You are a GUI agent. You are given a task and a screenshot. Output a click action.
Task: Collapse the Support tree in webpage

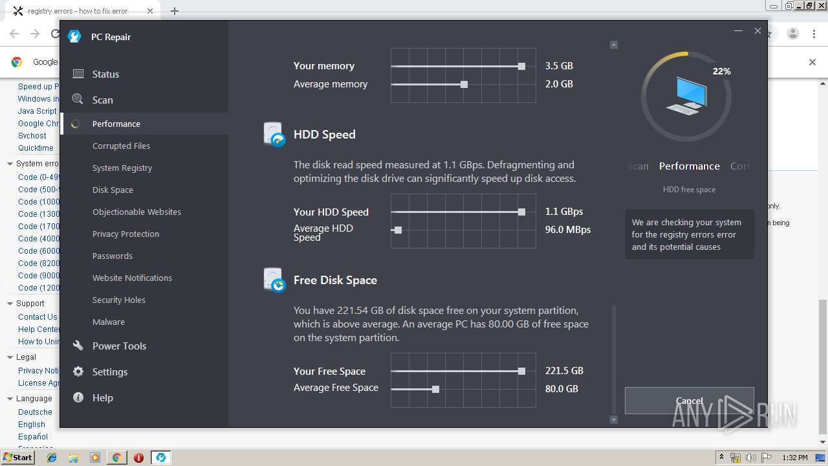tap(10, 304)
